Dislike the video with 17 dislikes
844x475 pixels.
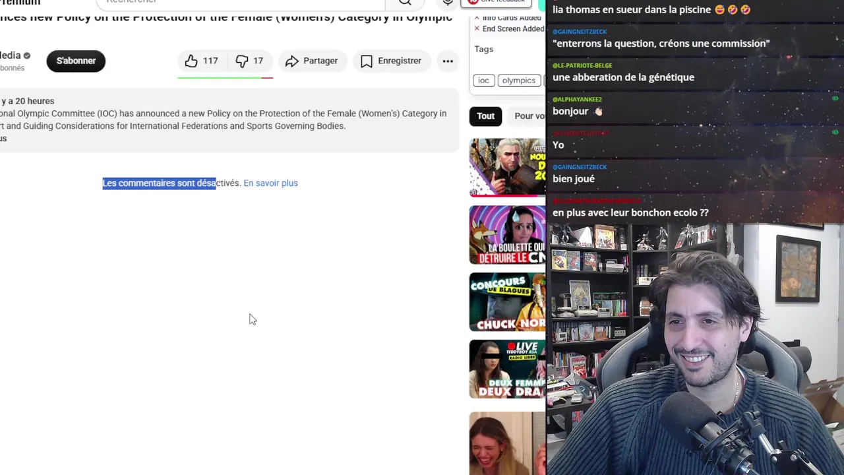250,61
